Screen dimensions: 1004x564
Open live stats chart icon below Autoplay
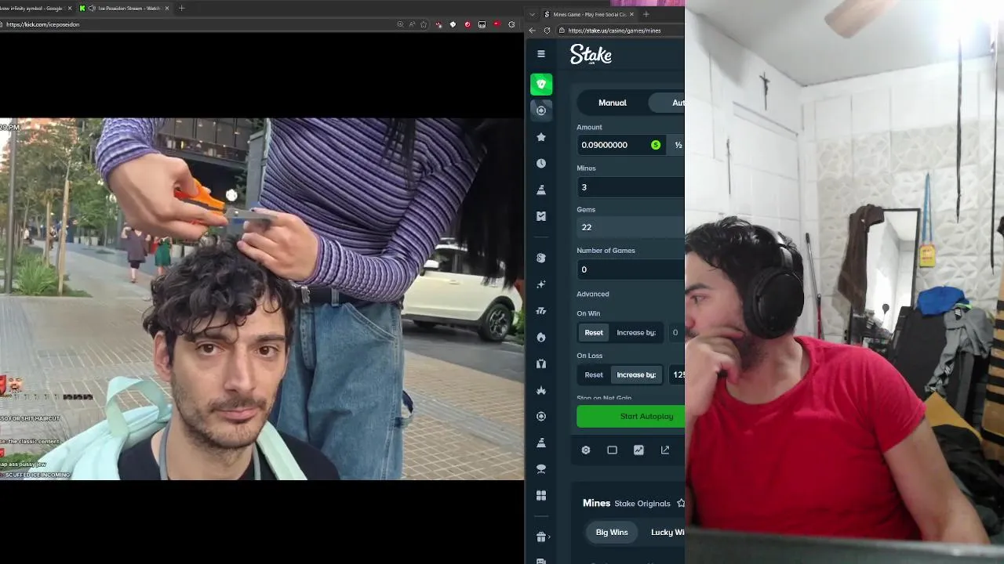[638, 450]
